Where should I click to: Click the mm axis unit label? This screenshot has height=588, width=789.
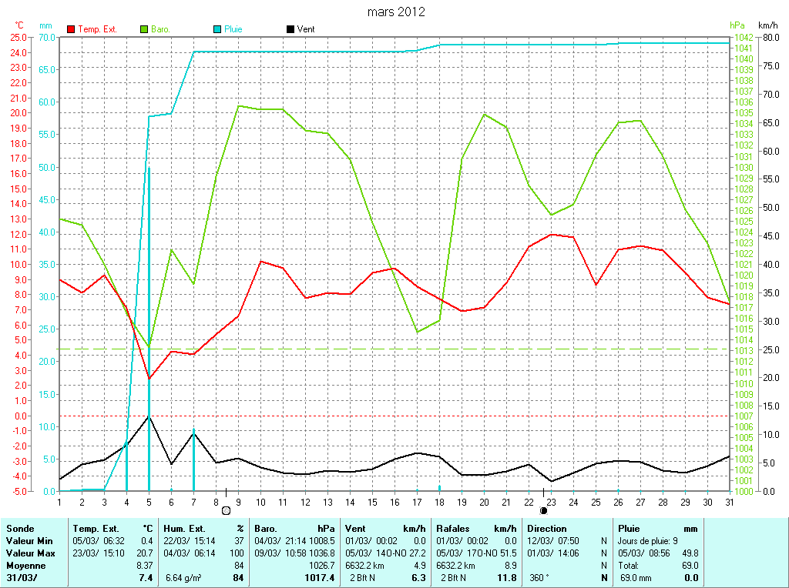45,25
